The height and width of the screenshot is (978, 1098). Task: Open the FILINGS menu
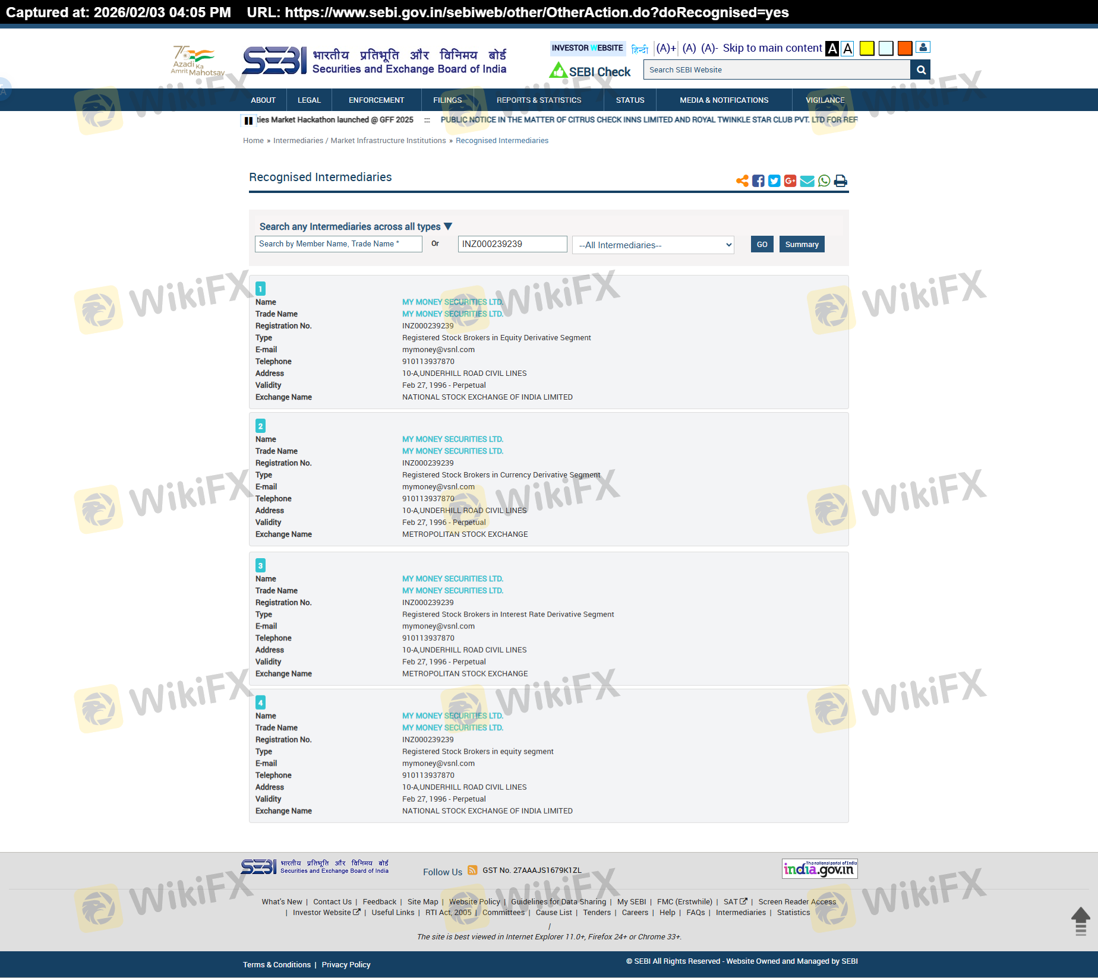coord(447,100)
